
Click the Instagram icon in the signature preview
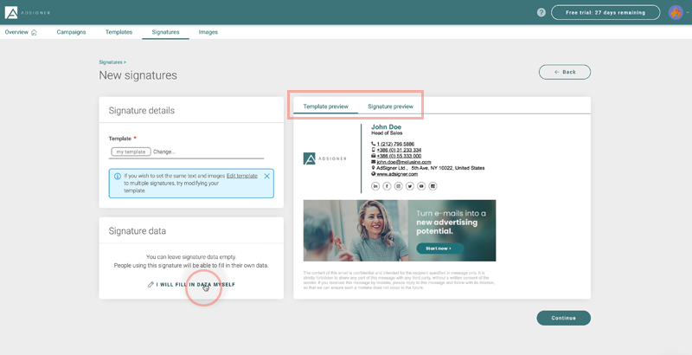398,186
